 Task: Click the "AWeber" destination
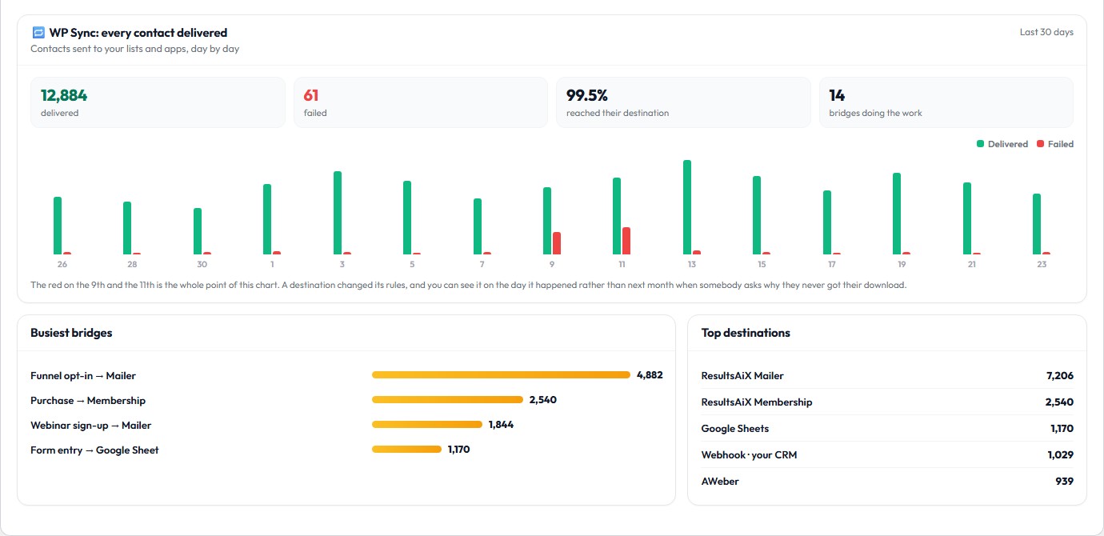[x=720, y=481]
